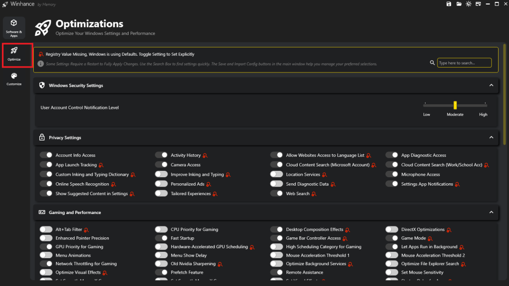This screenshot has width=509, height=286.
Task: Click the red icon in Registry Value Missing notice
Action: click(x=41, y=54)
